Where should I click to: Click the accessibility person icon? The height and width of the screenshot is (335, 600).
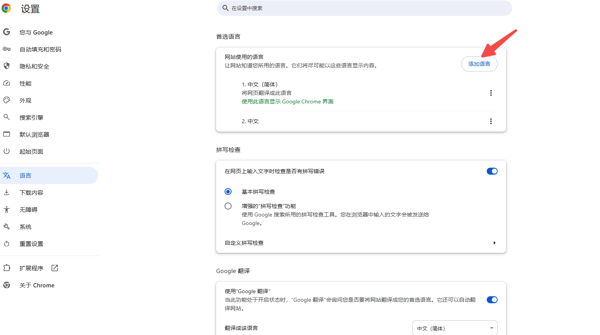tap(7, 210)
